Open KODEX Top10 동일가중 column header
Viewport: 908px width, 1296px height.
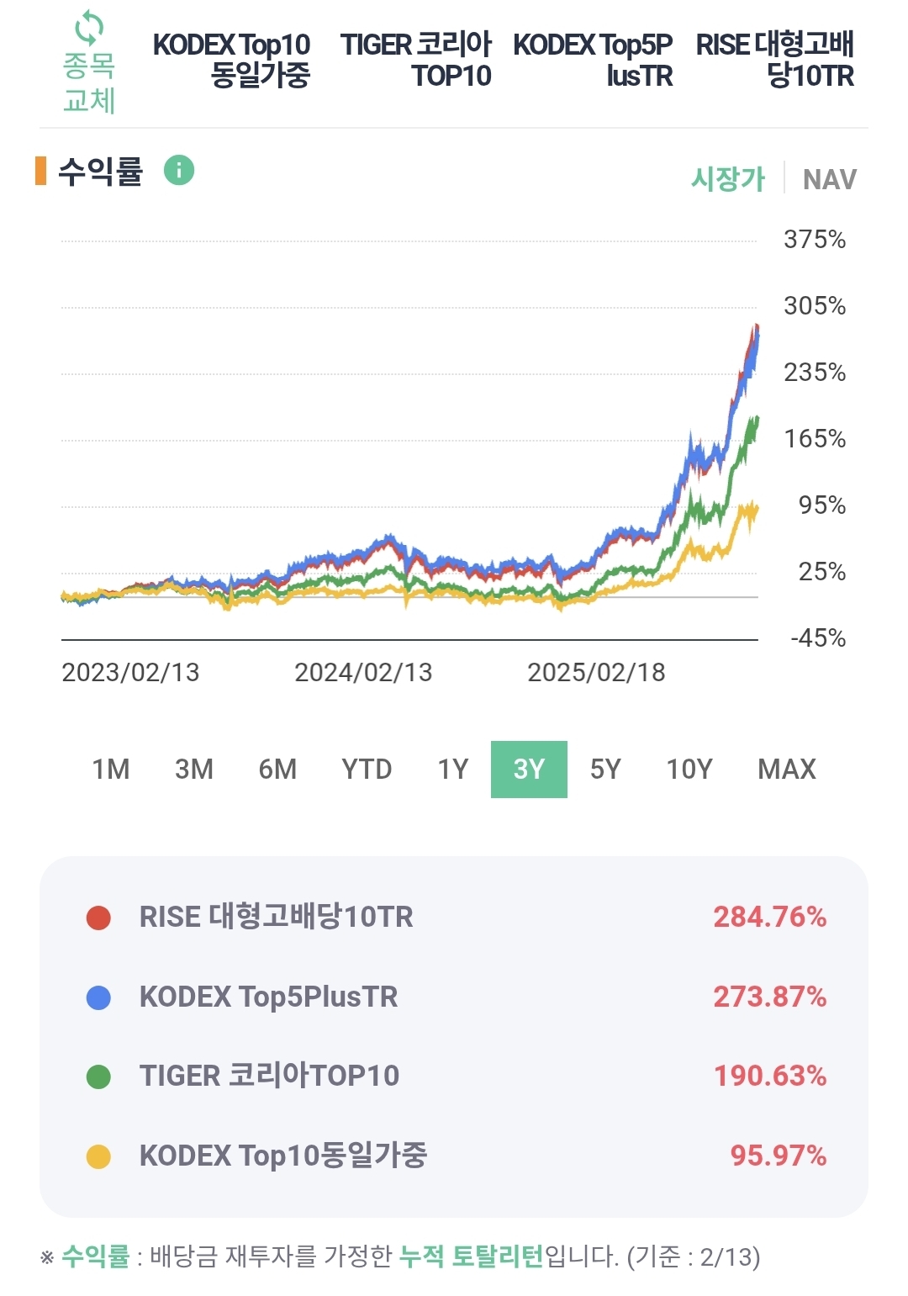point(232,60)
